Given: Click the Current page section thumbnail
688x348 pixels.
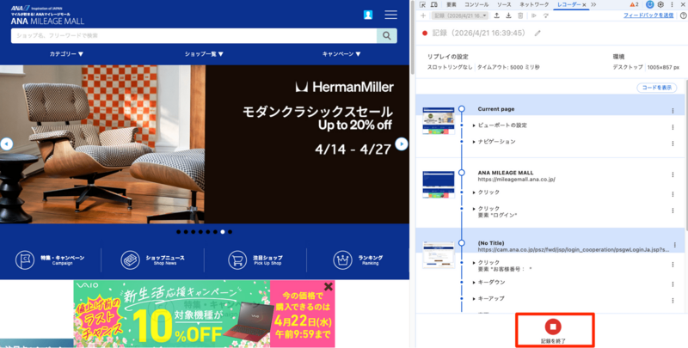Looking at the screenshot, I should pyautogui.click(x=439, y=120).
